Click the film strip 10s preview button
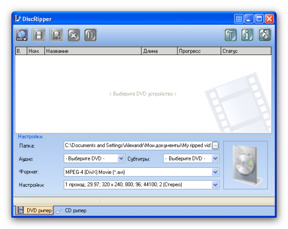The image size is (288, 229). (x=56, y=35)
